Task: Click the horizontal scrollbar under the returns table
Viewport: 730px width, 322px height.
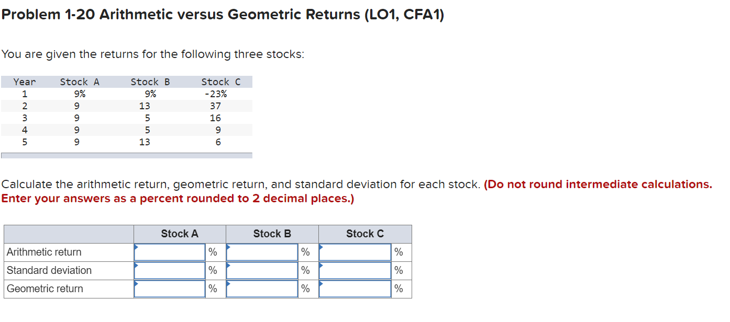Action: [126, 155]
